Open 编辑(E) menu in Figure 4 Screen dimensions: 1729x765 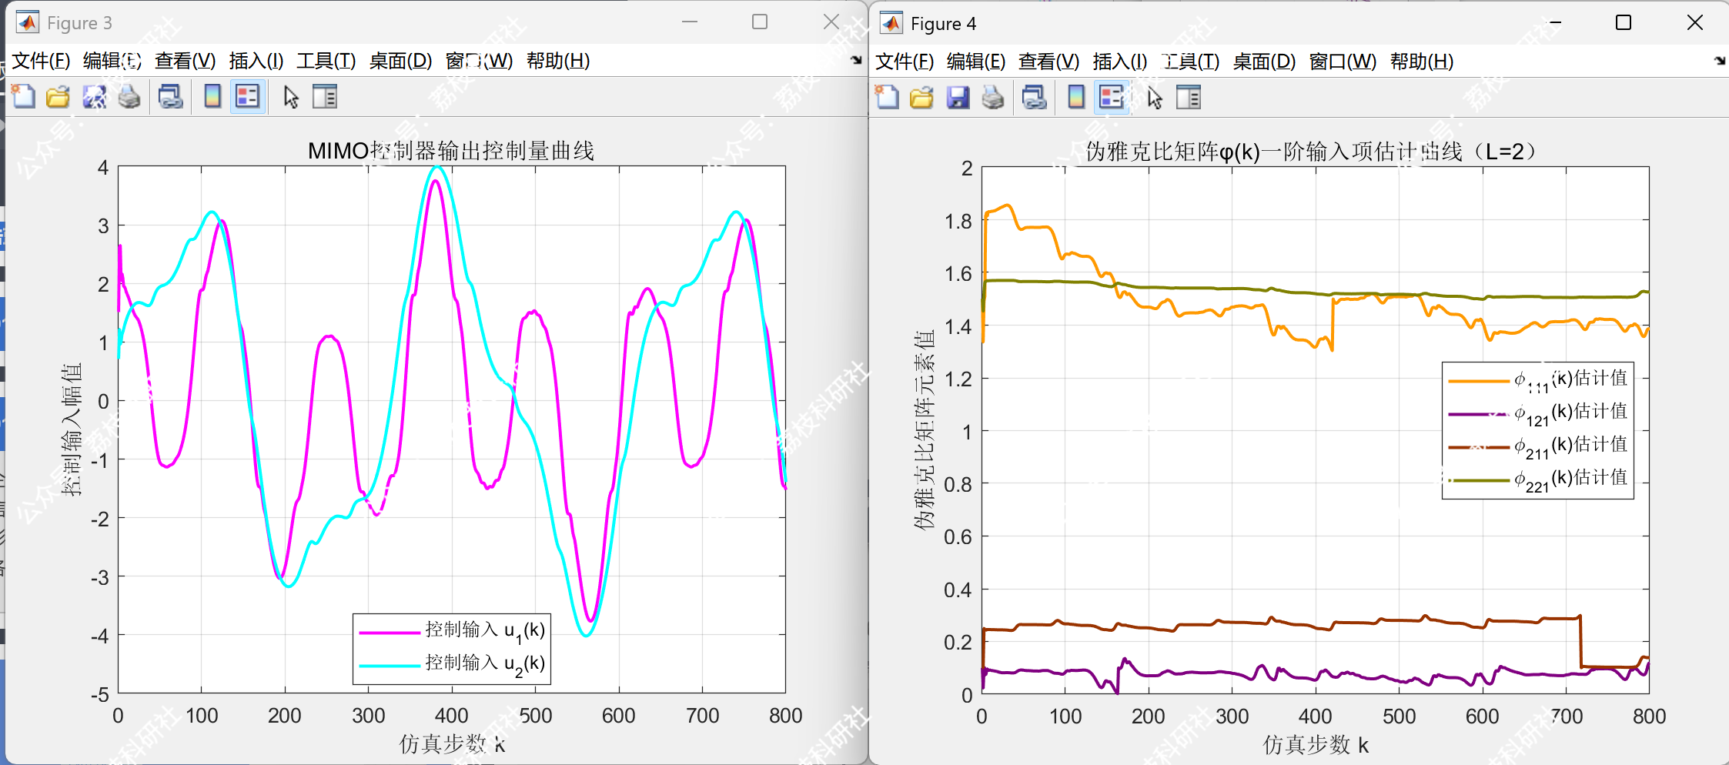pyautogui.click(x=976, y=62)
